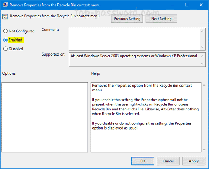Select the Disabled radio button
The width and height of the screenshot is (209, 169).
pos(6,49)
